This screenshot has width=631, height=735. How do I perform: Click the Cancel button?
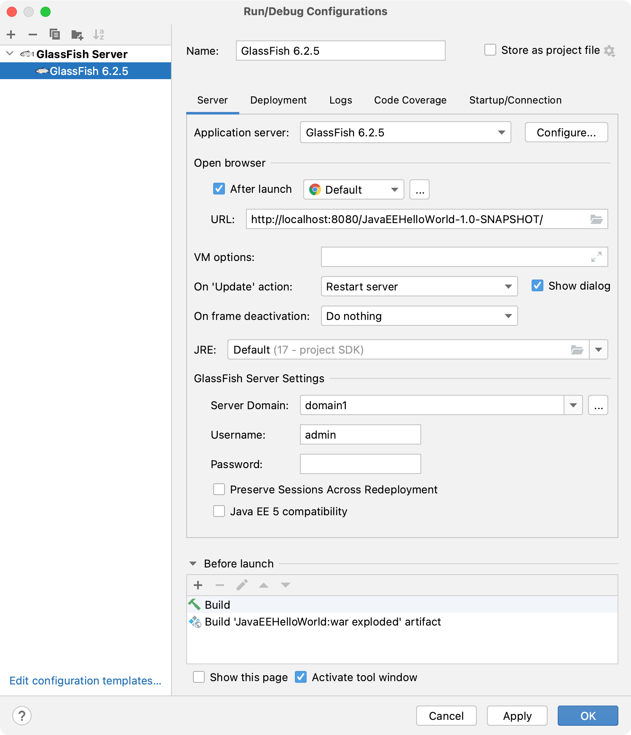446,716
